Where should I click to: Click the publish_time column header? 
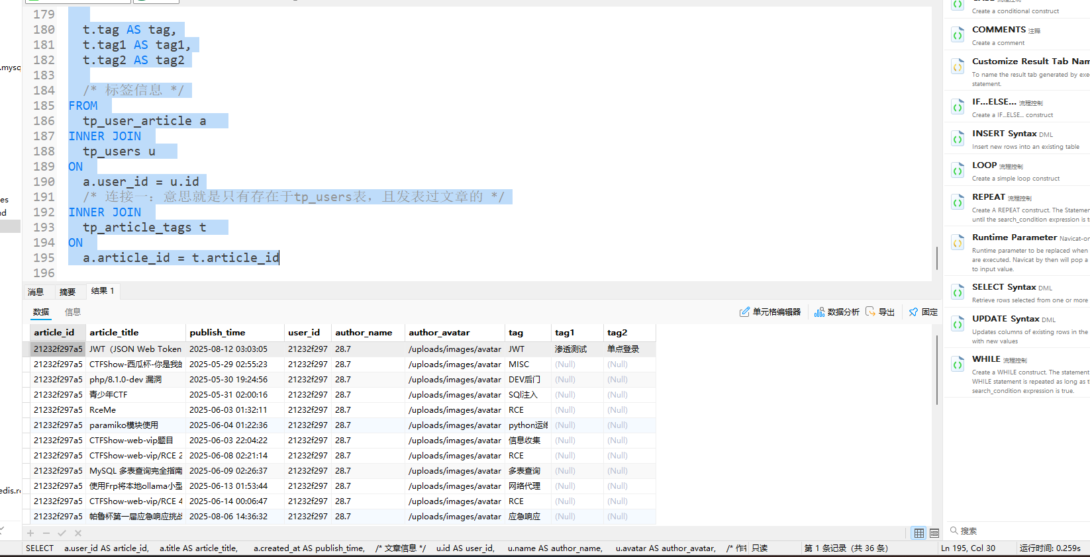pos(217,333)
